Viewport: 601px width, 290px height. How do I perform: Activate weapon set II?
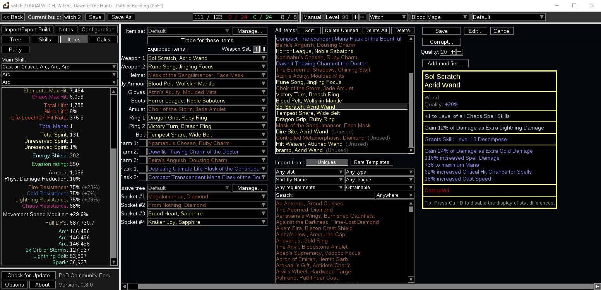pyautogui.click(x=264, y=49)
